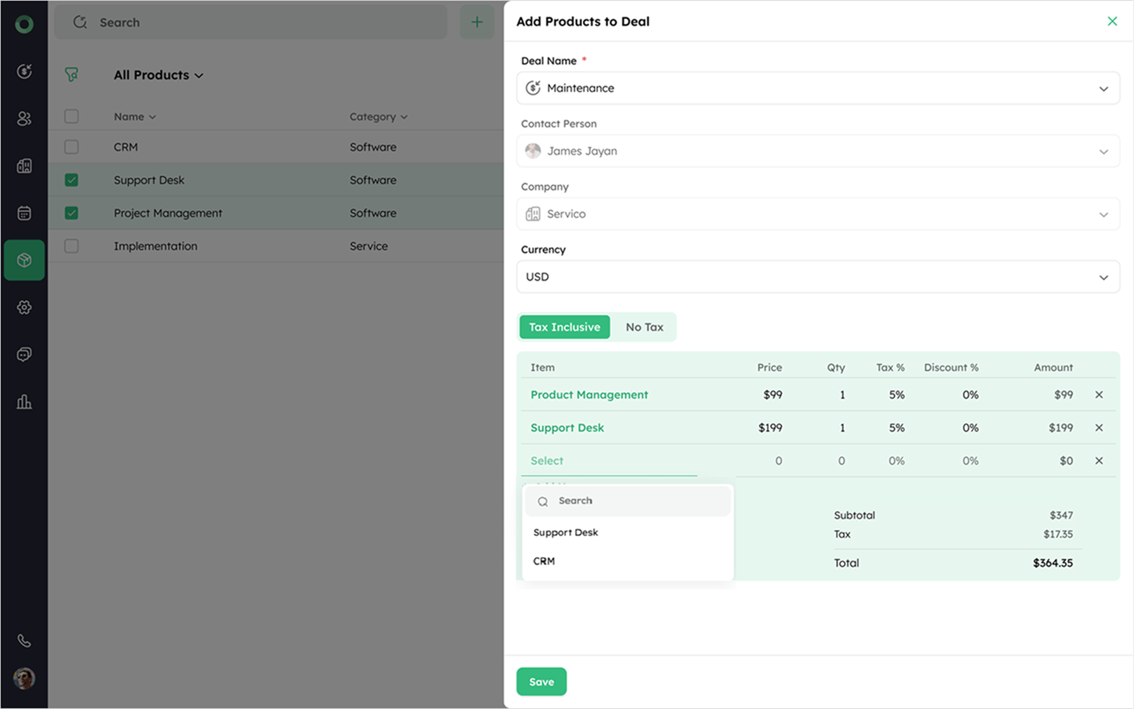Screen dimensions: 1134x709
Task: Check the CRM product checkbox
Action: pos(71,147)
